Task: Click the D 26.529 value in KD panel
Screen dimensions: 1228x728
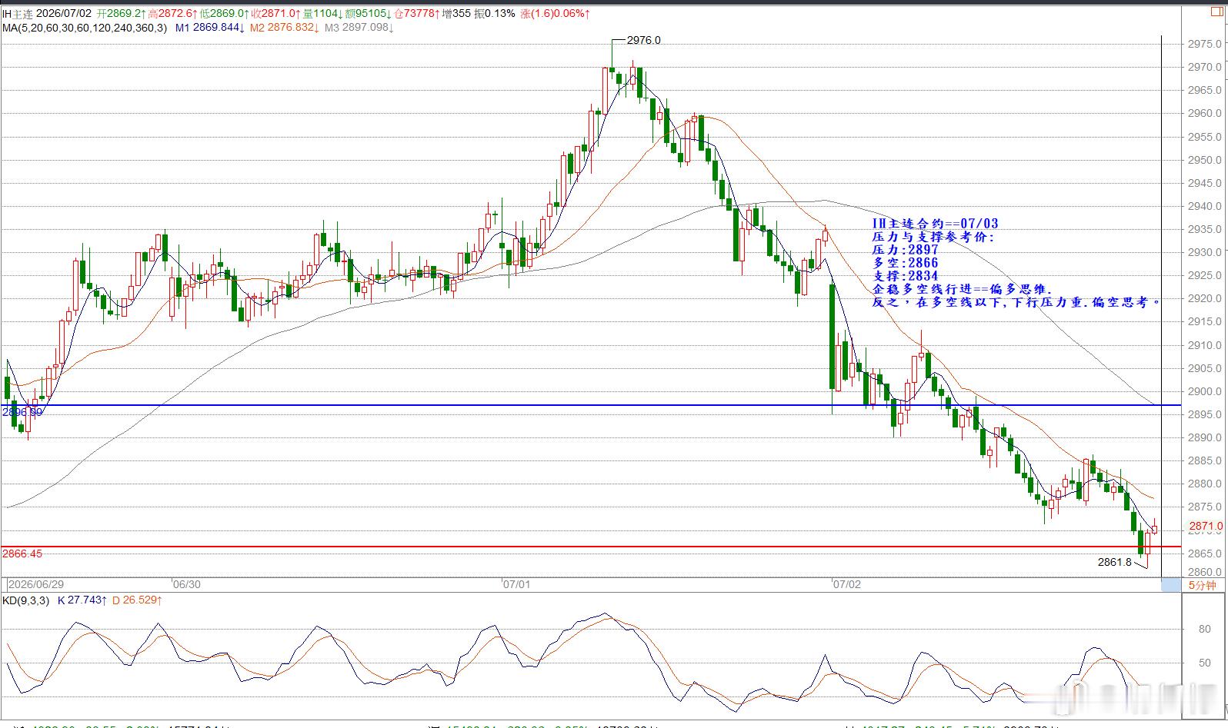Action: [137, 600]
